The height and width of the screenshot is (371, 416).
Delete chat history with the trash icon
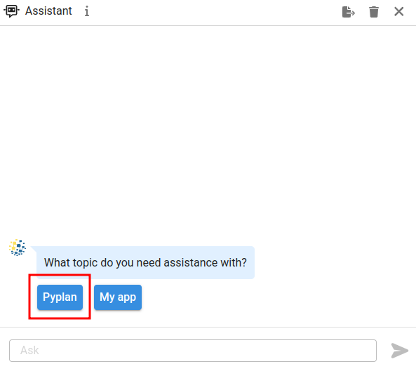373,12
